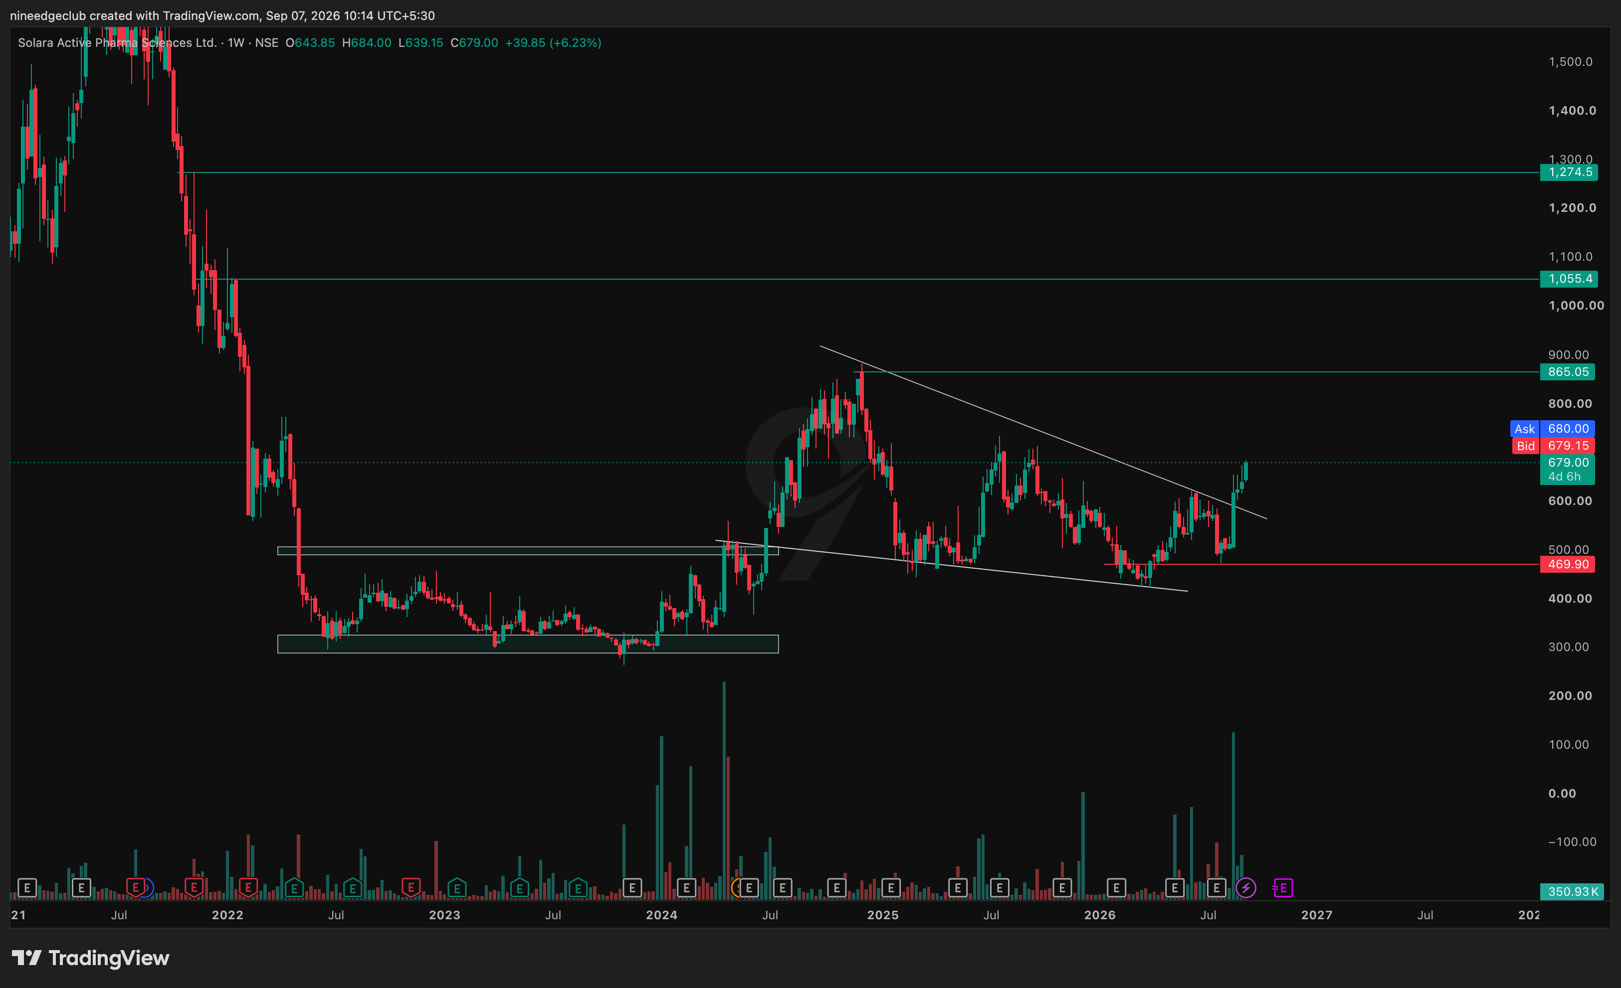Click the 350.93K volume label
The width and height of the screenshot is (1621, 988).
(1572, 891)
